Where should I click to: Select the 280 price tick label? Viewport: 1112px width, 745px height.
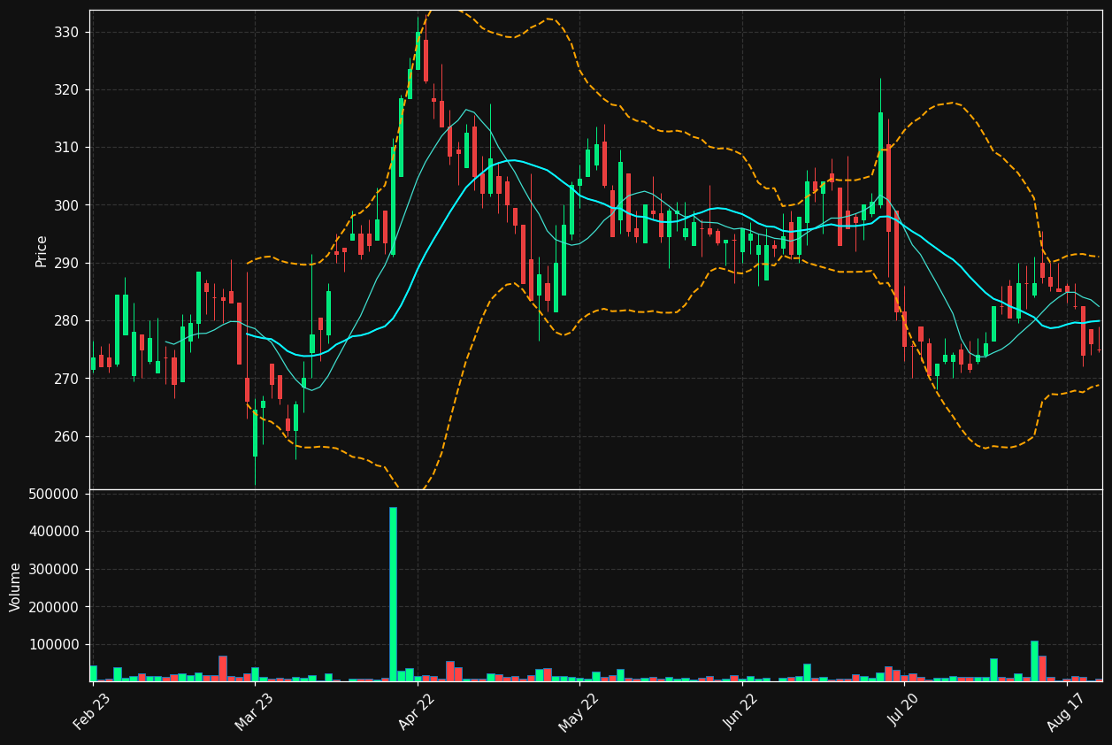[x=66, y=321]
